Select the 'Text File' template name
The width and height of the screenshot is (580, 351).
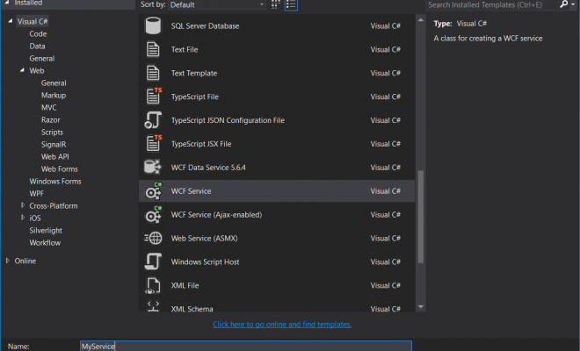[185, 49]
